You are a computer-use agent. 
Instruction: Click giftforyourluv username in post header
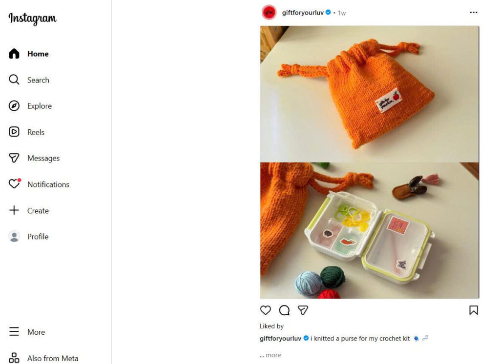pyautogui.click(x=303, y=13)
